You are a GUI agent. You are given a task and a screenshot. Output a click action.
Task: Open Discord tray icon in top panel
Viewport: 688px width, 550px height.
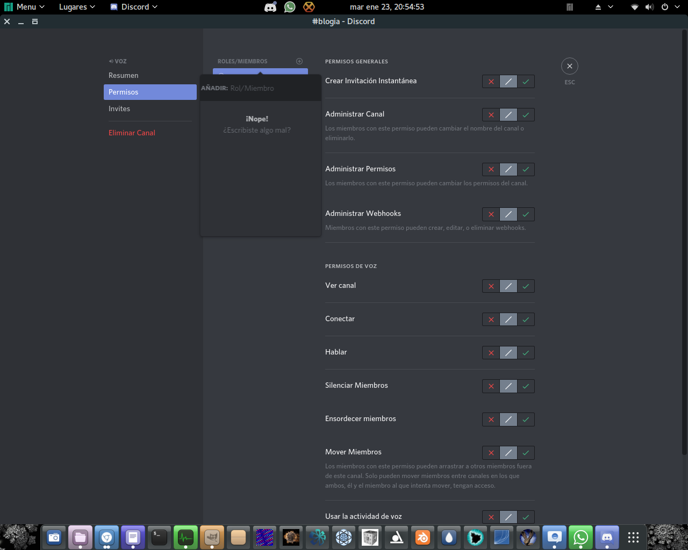coord(270,7)
